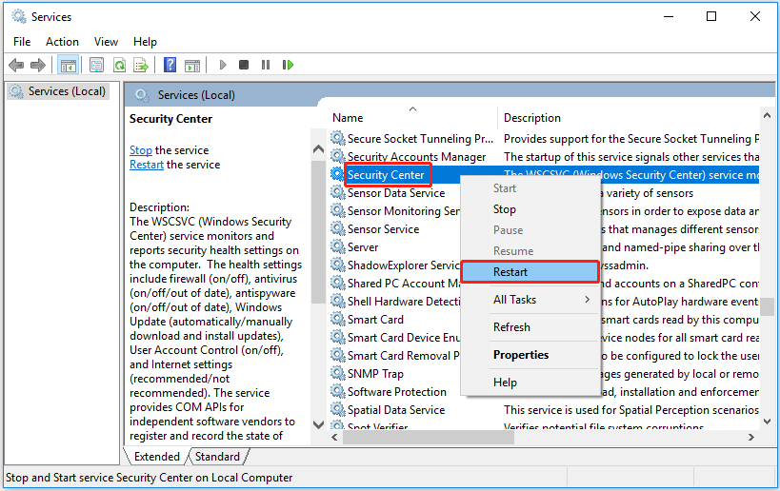780x491 pixels.
Task: Click the Stop the service link
Action: click(x=141, y=150)
